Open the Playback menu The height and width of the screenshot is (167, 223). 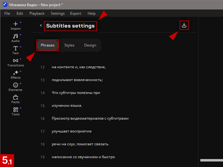click(37, 13)
